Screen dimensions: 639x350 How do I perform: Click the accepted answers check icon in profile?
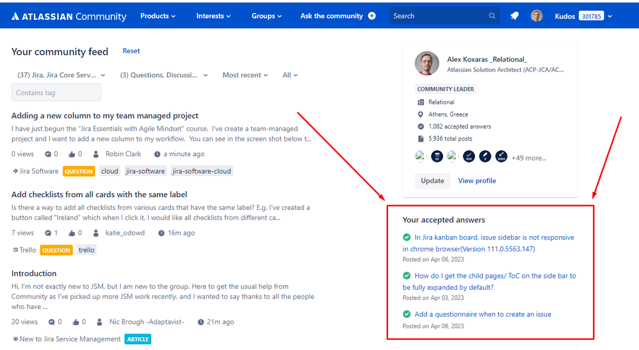[421, 126]
